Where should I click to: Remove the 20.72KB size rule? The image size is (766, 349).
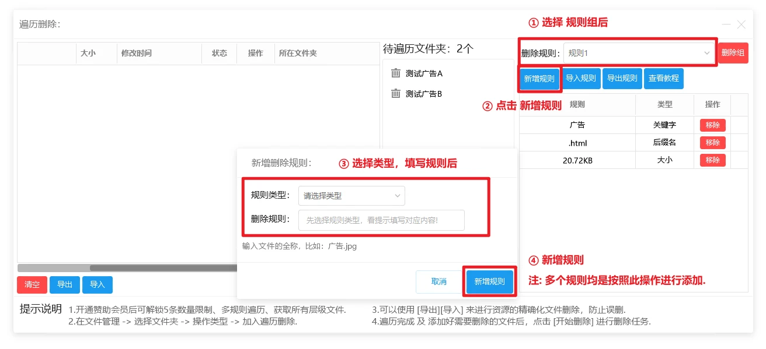[712, 160]
